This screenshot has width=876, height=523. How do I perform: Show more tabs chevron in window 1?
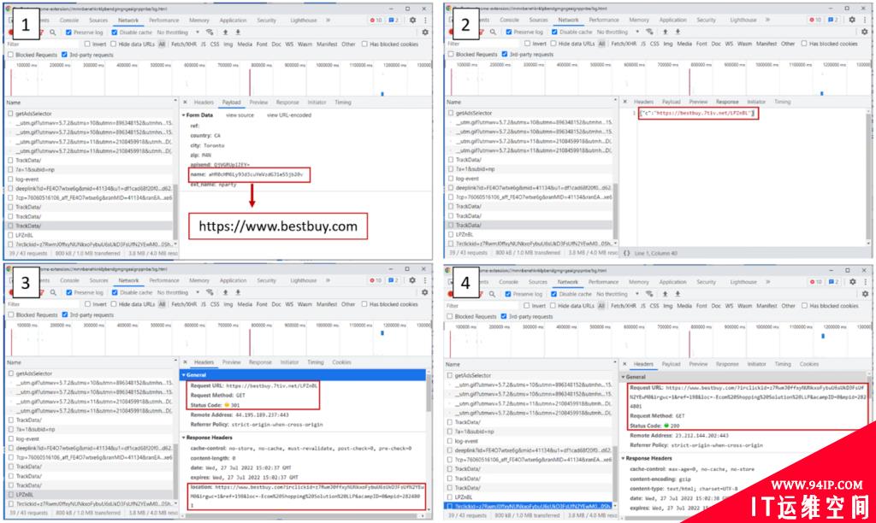tap(328, 21)
